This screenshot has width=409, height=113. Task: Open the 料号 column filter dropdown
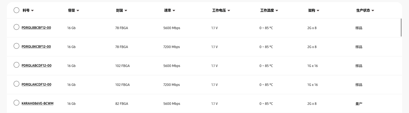coord(32,10)
